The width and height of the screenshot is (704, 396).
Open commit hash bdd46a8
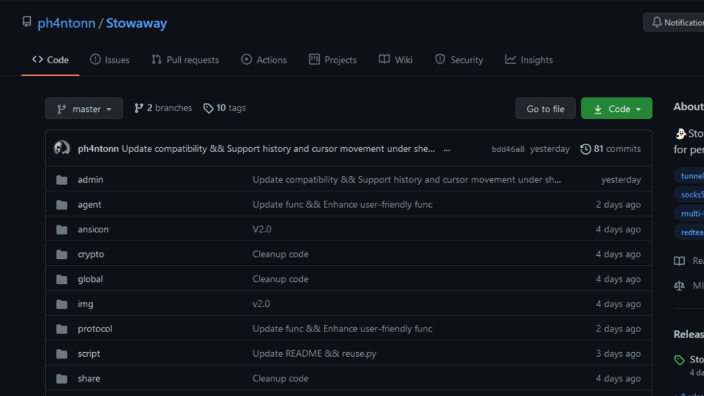tap(508, 149)
